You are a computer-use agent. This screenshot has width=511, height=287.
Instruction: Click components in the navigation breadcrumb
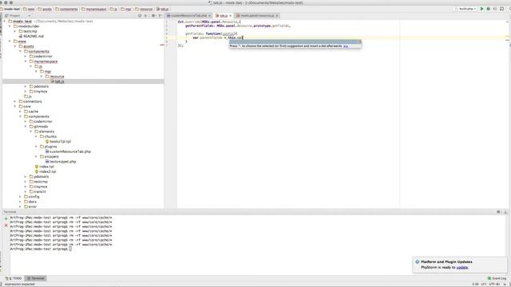pos(66,9)
